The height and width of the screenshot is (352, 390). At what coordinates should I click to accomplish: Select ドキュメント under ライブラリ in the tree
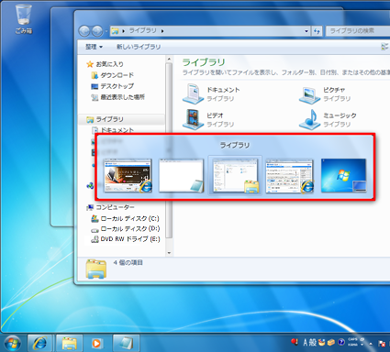(x=113, y=130)
